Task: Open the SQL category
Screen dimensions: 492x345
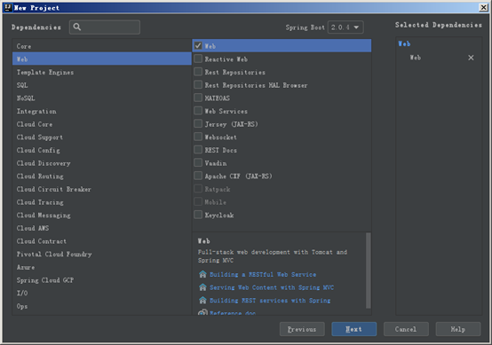Action: pos(102,85)
